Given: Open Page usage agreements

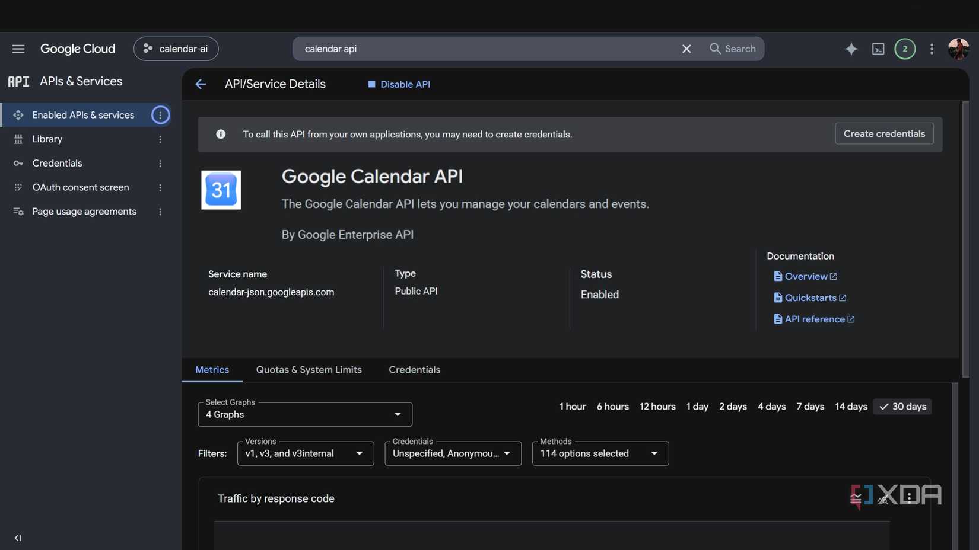Looking at the screenshot, I should point(84,212).
